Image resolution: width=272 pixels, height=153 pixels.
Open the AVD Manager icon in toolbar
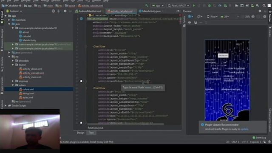[x=252, y=6]
